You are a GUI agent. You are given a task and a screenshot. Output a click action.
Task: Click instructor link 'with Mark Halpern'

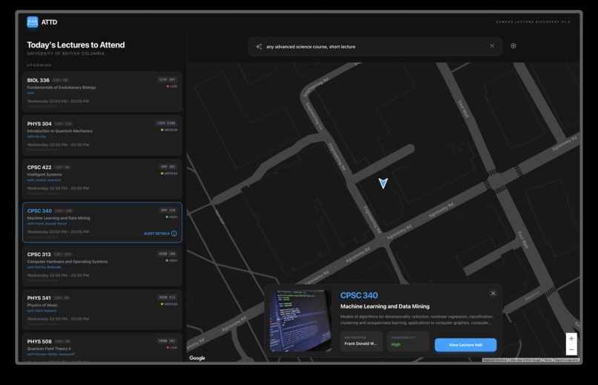click(x=42, y=311)
